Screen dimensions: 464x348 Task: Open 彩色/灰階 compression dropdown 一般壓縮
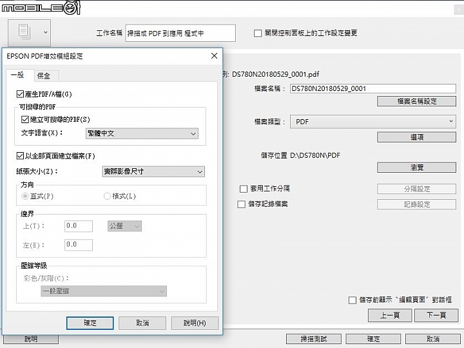[x=104, y=291]
